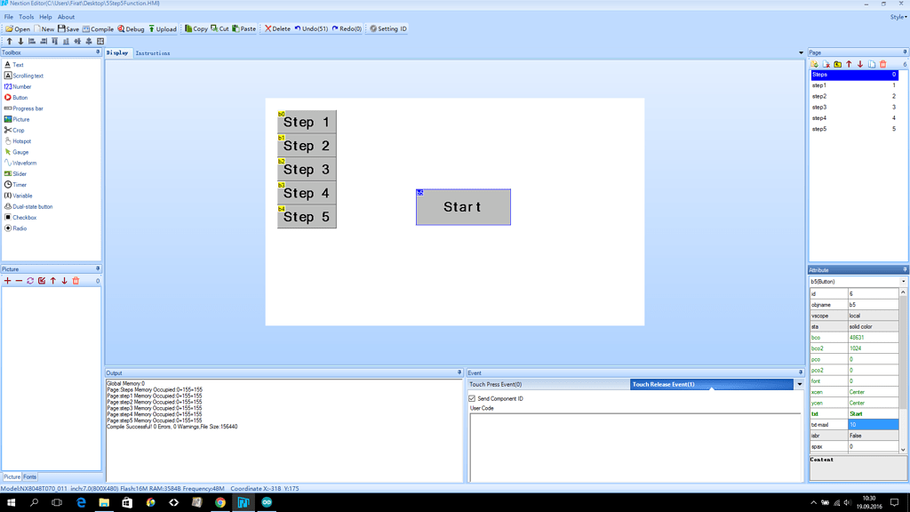Viewport: 910px width, 512px height.
Task: Open the display area tab-list dropdown arrow
Action: 801,52
